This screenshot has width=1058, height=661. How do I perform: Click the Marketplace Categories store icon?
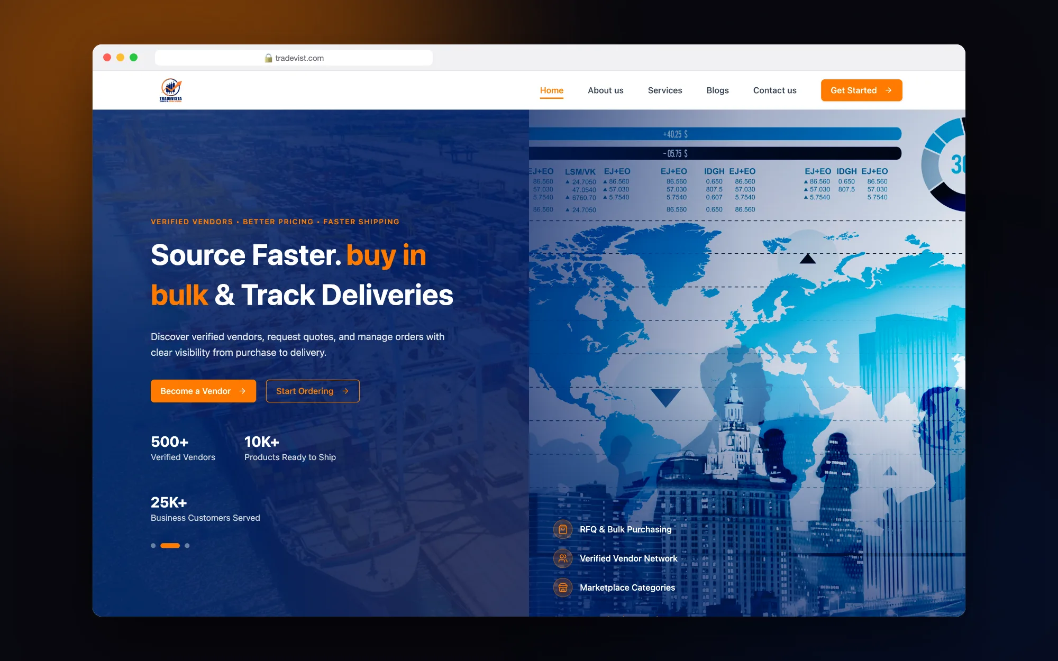(x=563, y=587)
